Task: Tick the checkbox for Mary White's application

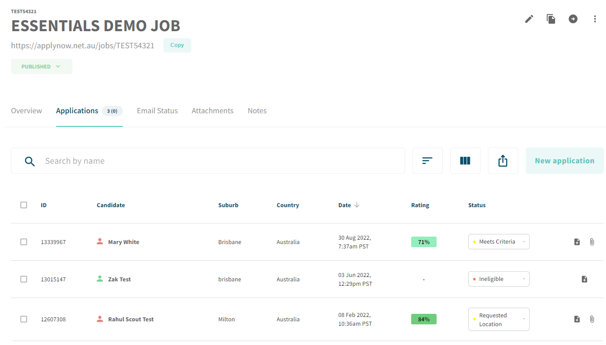Action: pyautogui.click(x=24, y=242)
